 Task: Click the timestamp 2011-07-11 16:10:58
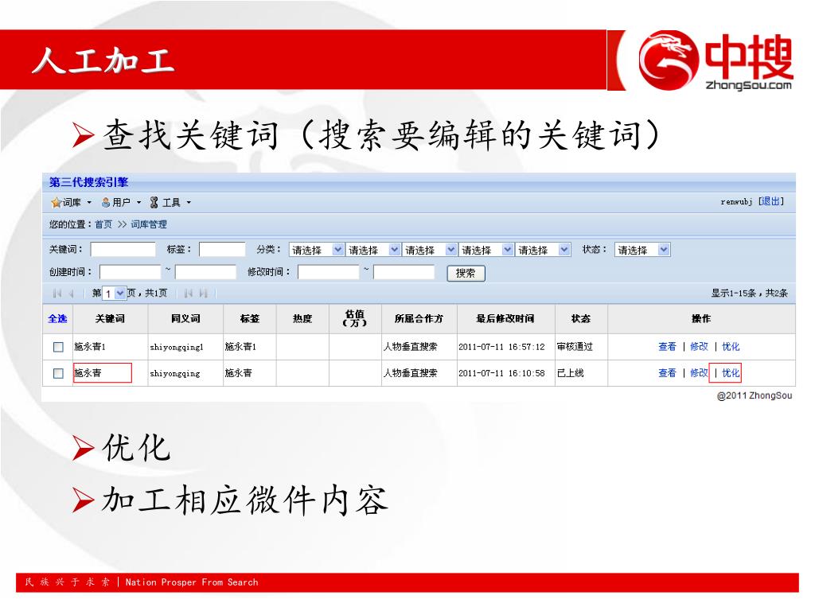(501, 373)
